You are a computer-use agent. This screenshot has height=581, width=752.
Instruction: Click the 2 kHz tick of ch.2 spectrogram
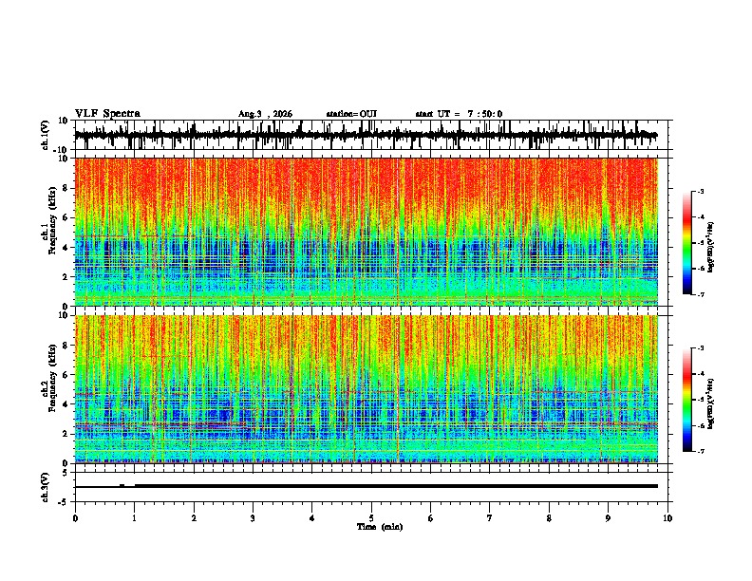(x=66, y=434)
